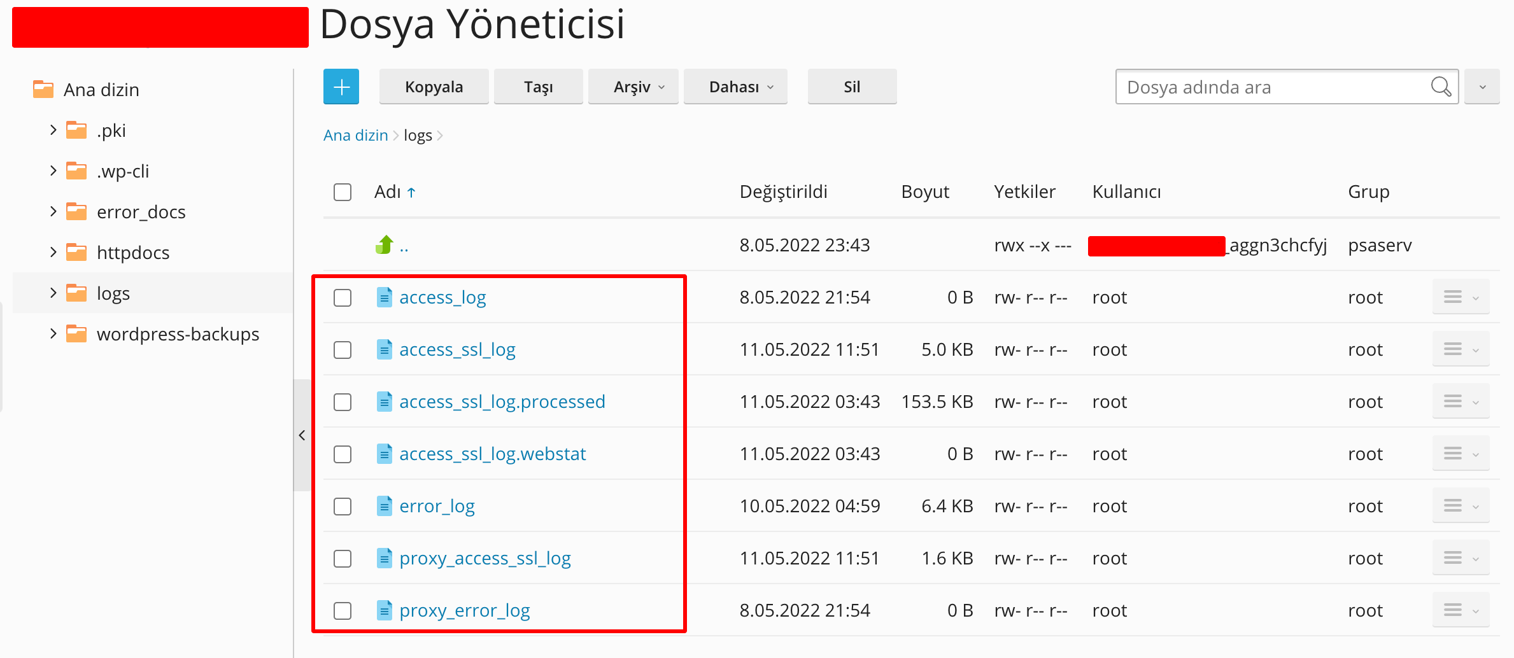The width and height of the screenshot is (1514, 658).
Task: Open the access_ssl_log row actions menu
Action: point(1461,349)
